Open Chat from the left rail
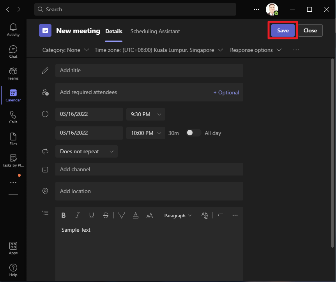This screenshot has width=336, height=282. click(x=13, y=51)
